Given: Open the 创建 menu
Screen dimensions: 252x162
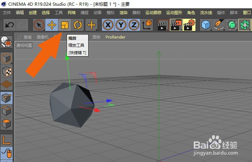Looking at the screenshot, I should click(x=33, y=13).
